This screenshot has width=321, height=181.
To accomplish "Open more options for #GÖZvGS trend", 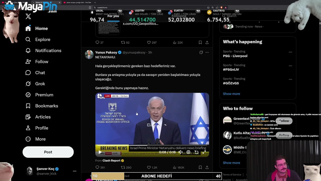I will [x=290, y=79].
